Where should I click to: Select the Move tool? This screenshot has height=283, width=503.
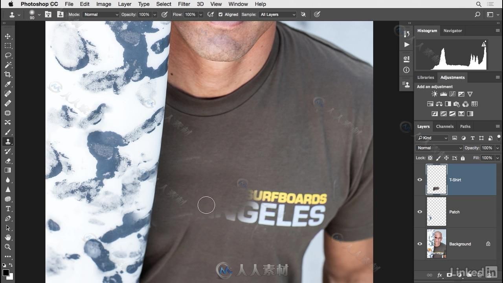point(7,36)
